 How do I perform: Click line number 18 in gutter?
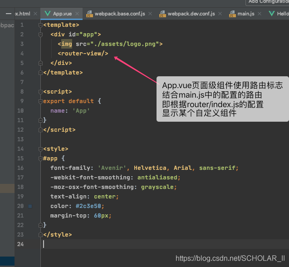[20, 187]
